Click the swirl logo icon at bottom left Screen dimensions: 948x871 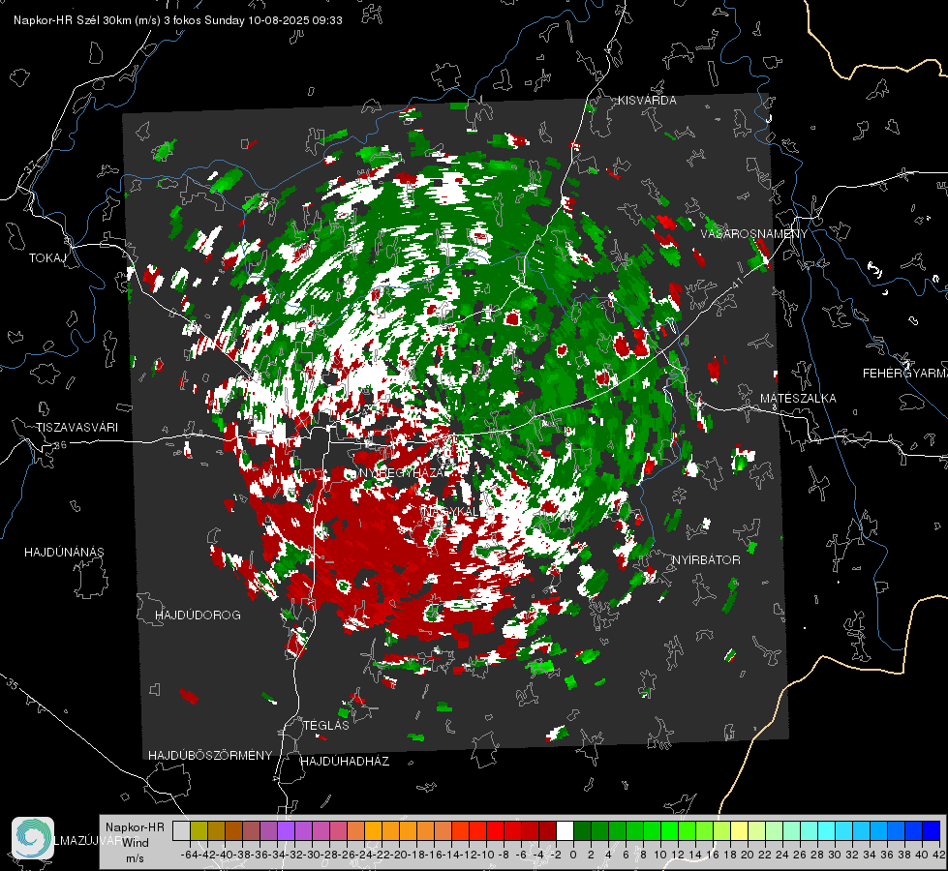33,838
